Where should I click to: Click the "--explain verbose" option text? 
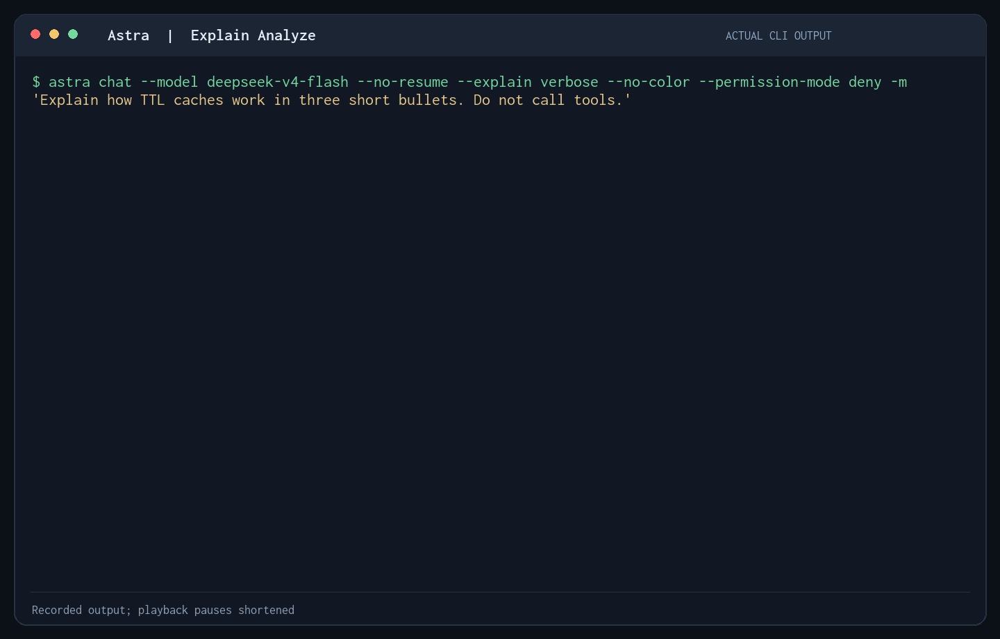pos(528,82)
